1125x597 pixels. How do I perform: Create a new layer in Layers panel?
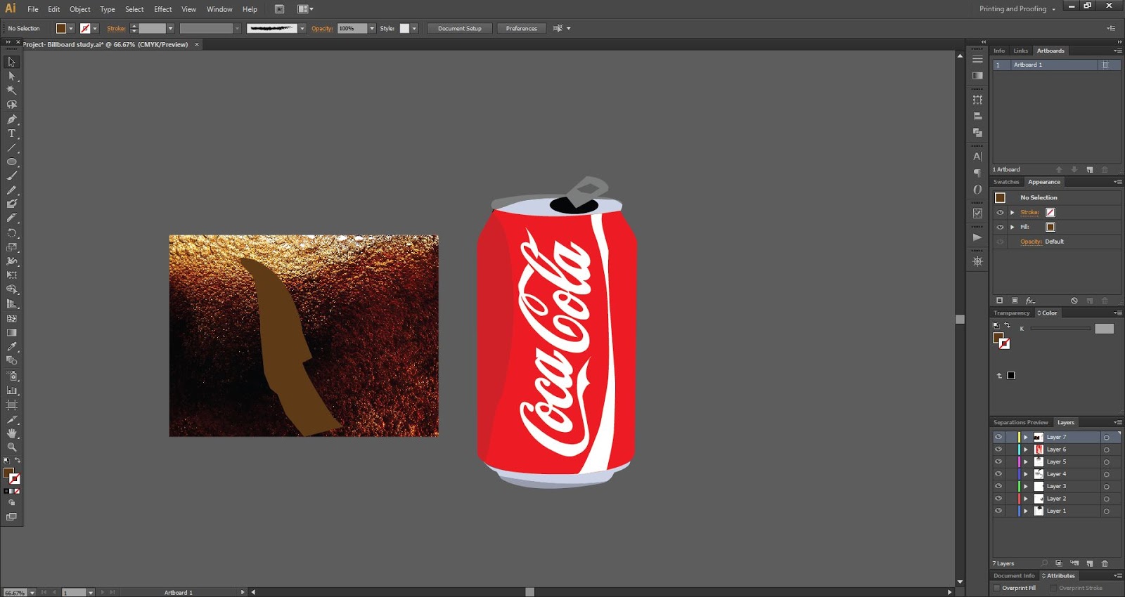coord(1090,563)
